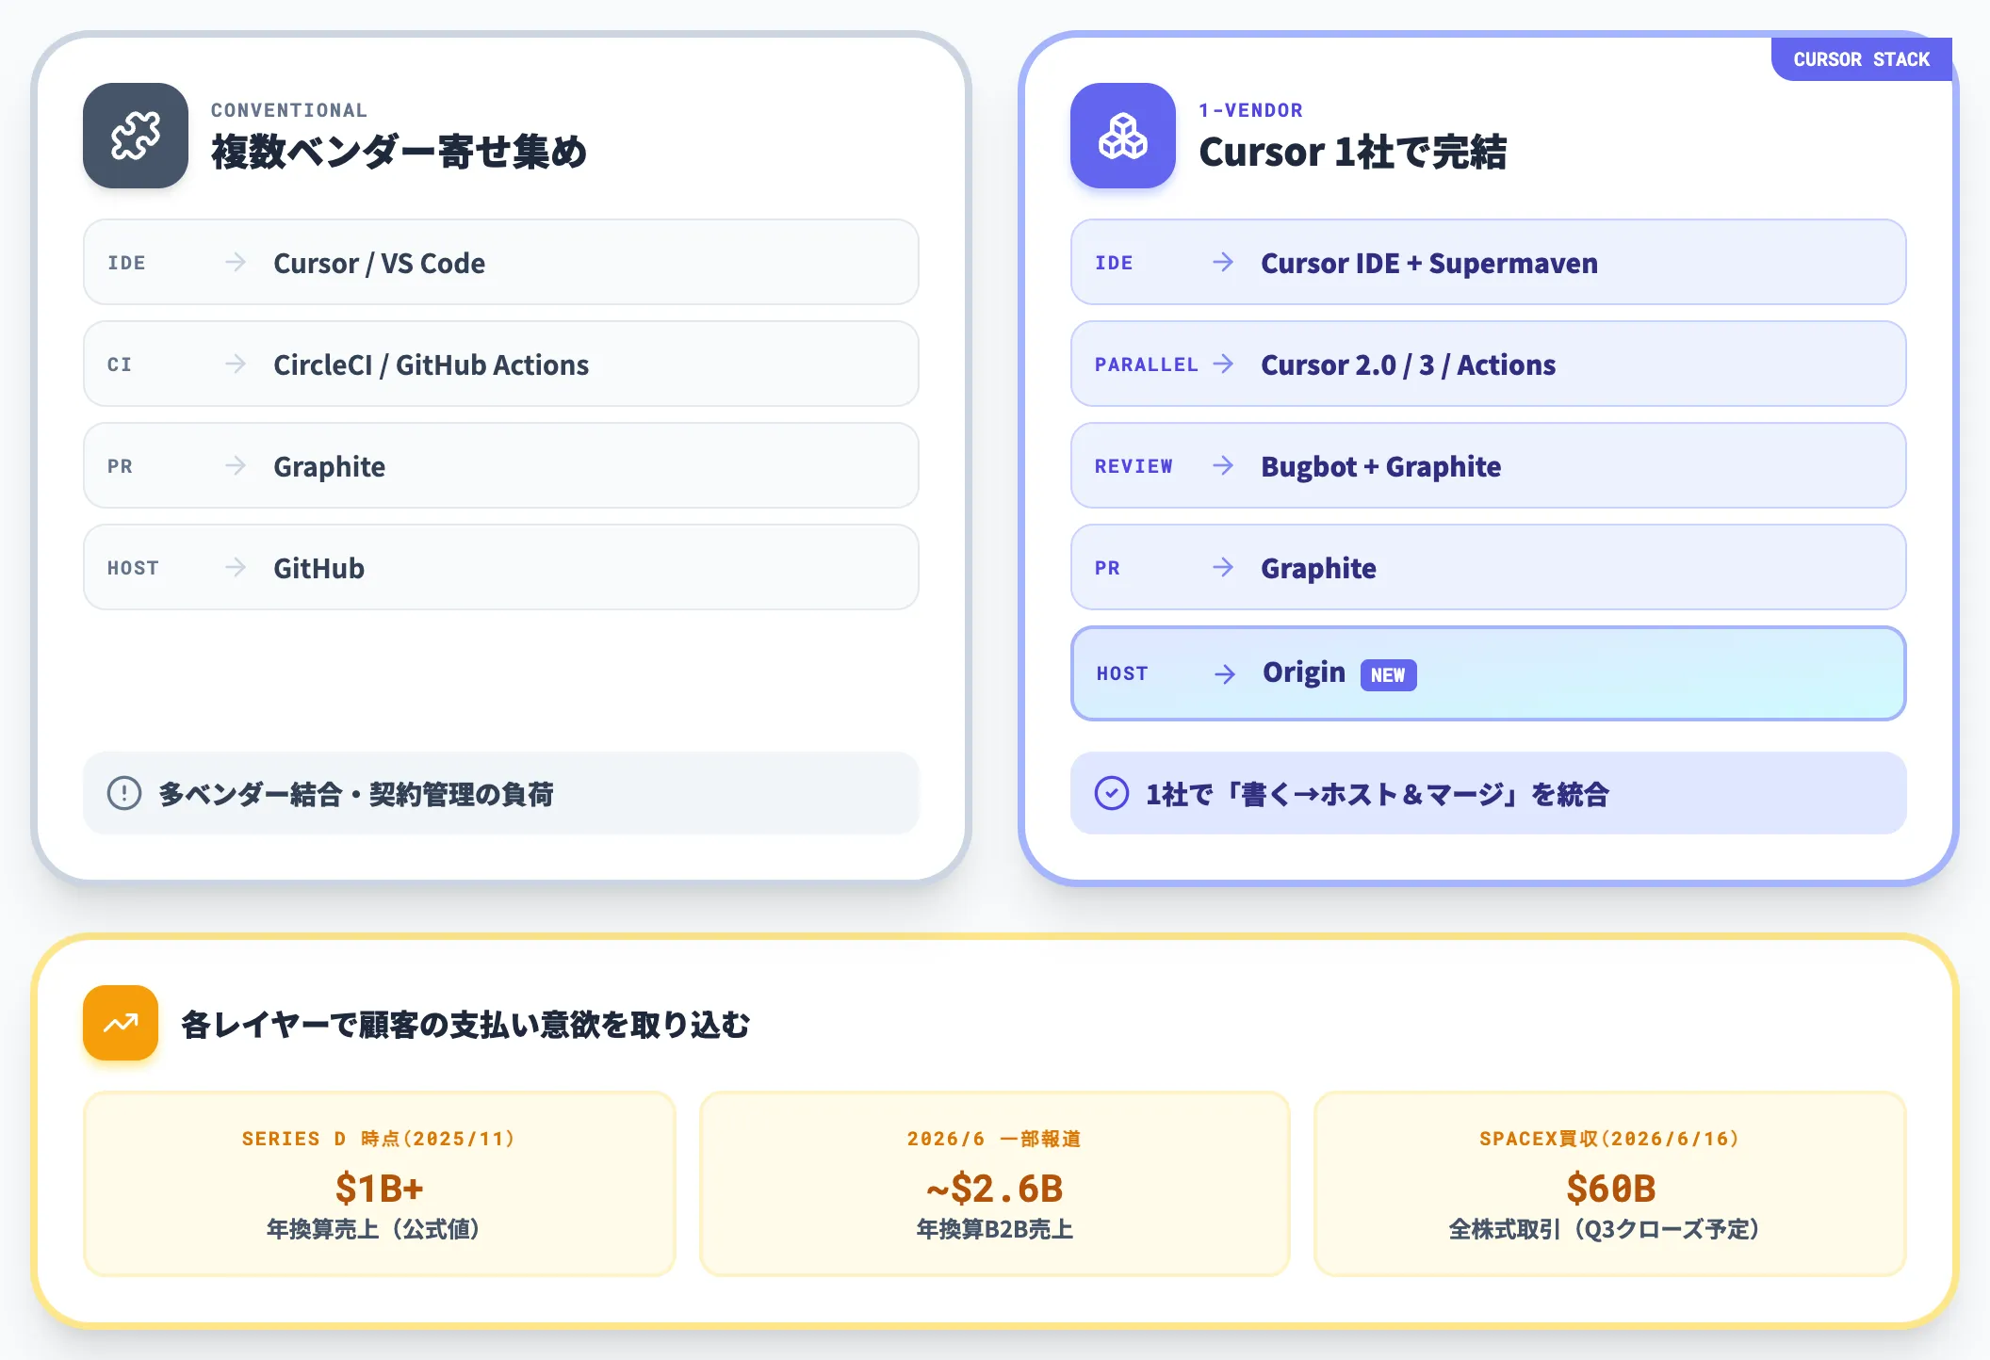
Task: Click the exclamation circle icon in 多ベンダー結合 note
Action: tap(124, 793)
